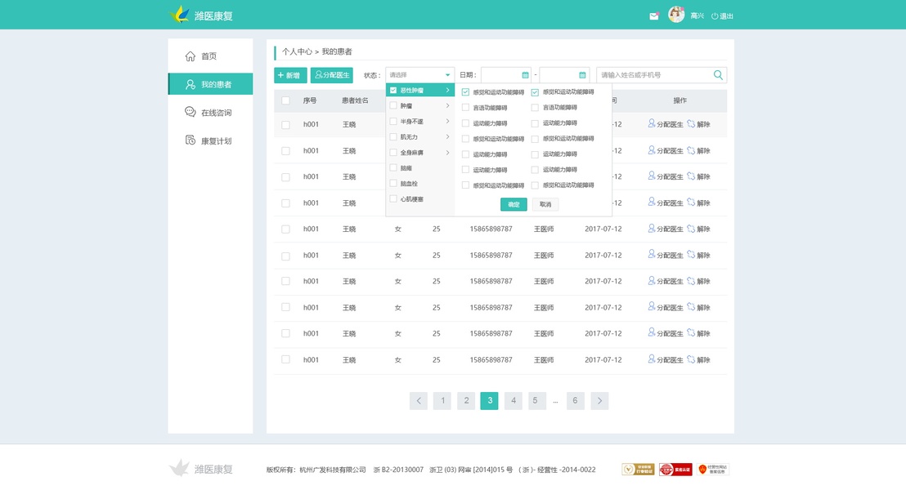Screen dimensions: 906x490
Task: Click the 高兴 username in the header
Action: point(697,16)
